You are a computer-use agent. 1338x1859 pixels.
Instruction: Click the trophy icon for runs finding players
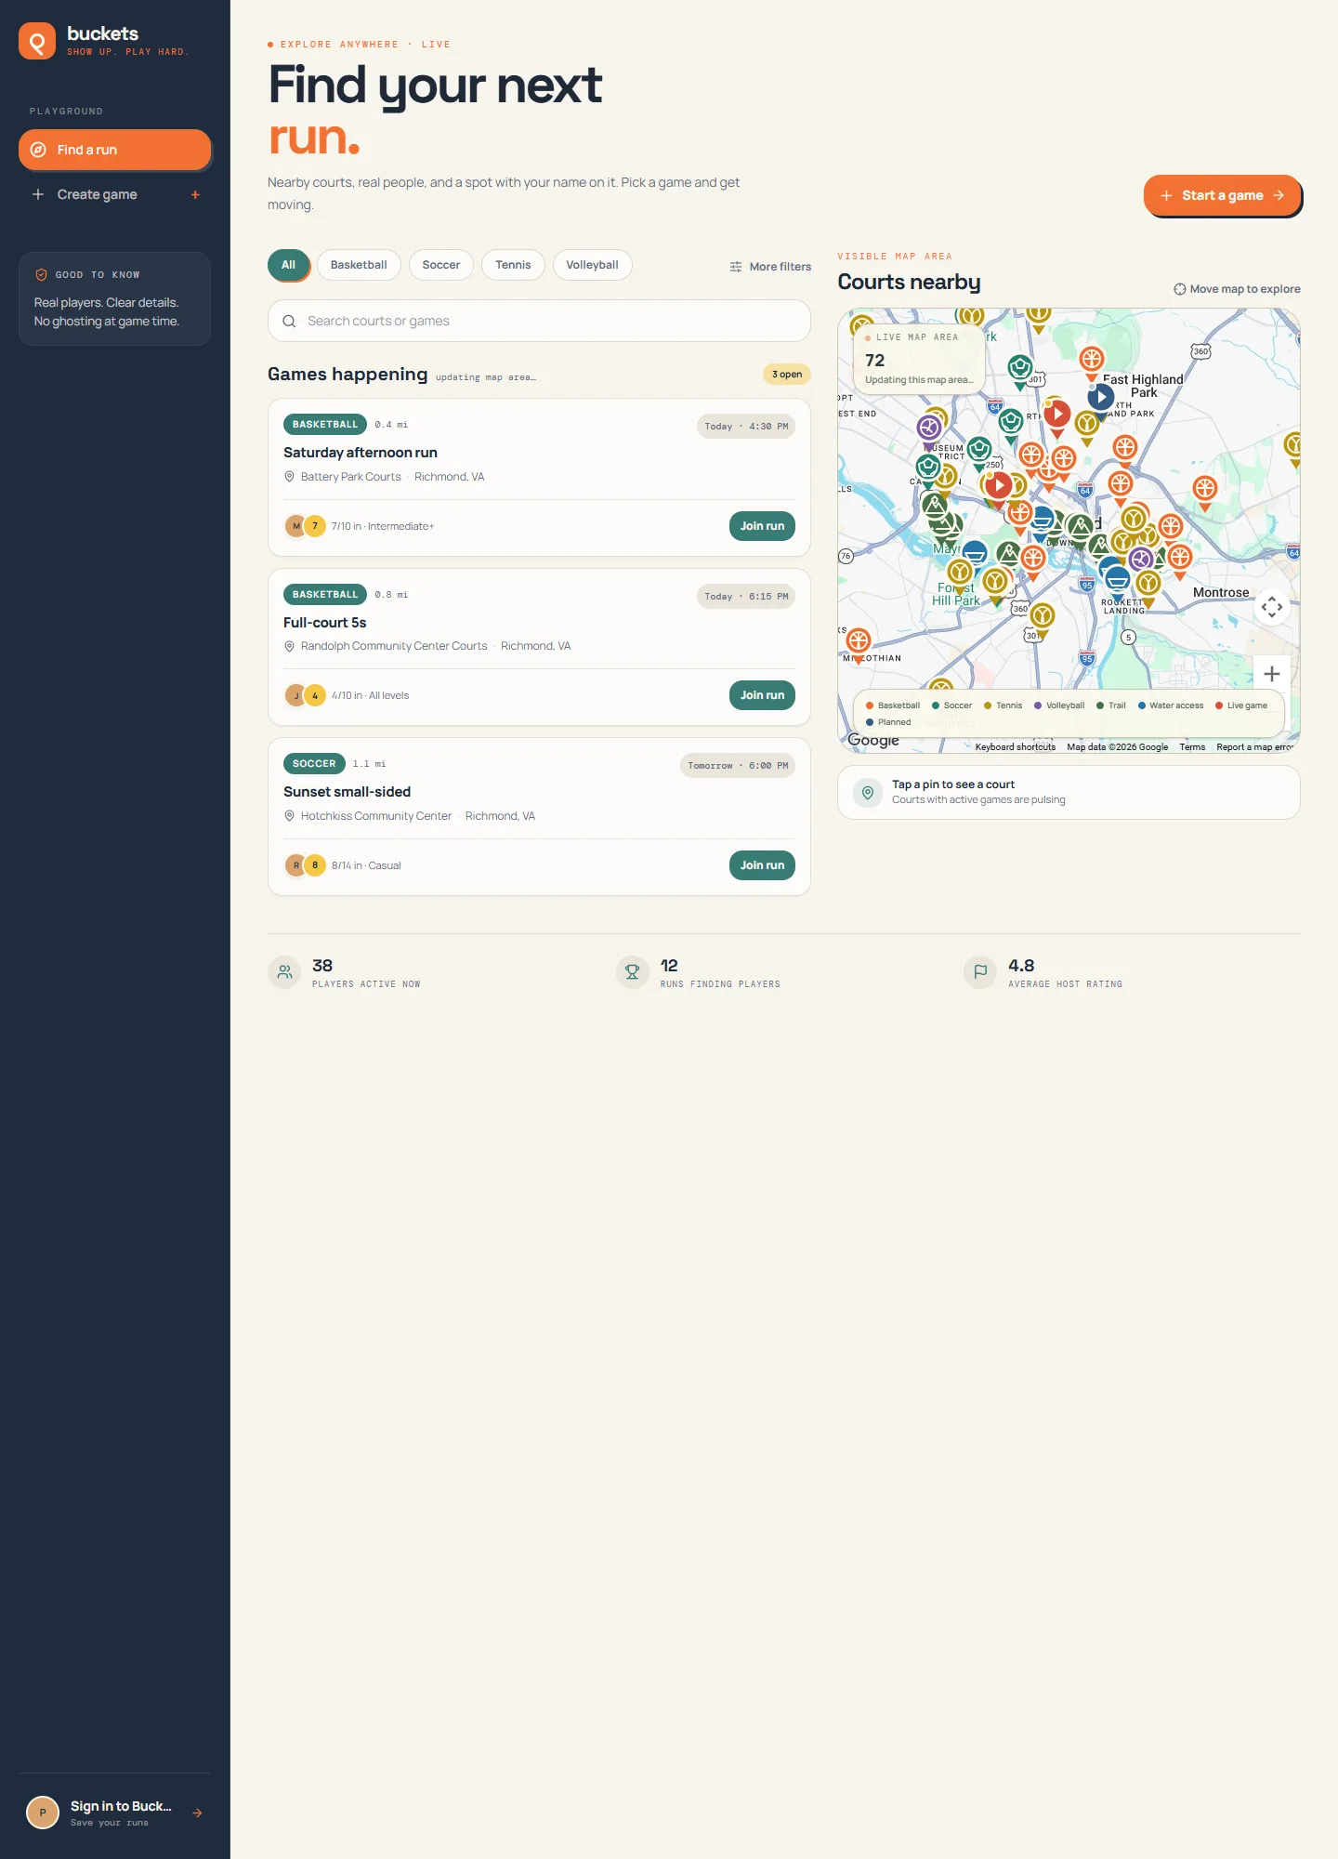tap(633, 972)
